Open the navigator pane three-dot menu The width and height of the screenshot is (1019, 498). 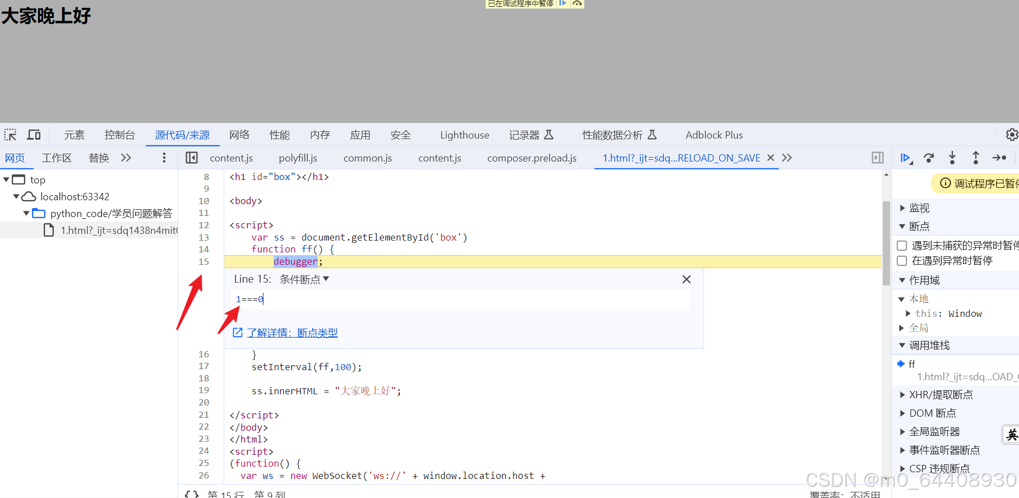(x=164, y=158)
